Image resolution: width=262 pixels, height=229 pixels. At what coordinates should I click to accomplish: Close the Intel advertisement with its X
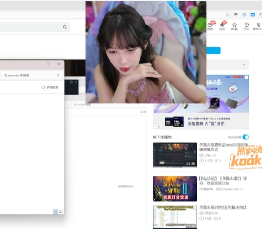(x=246, y=77)
